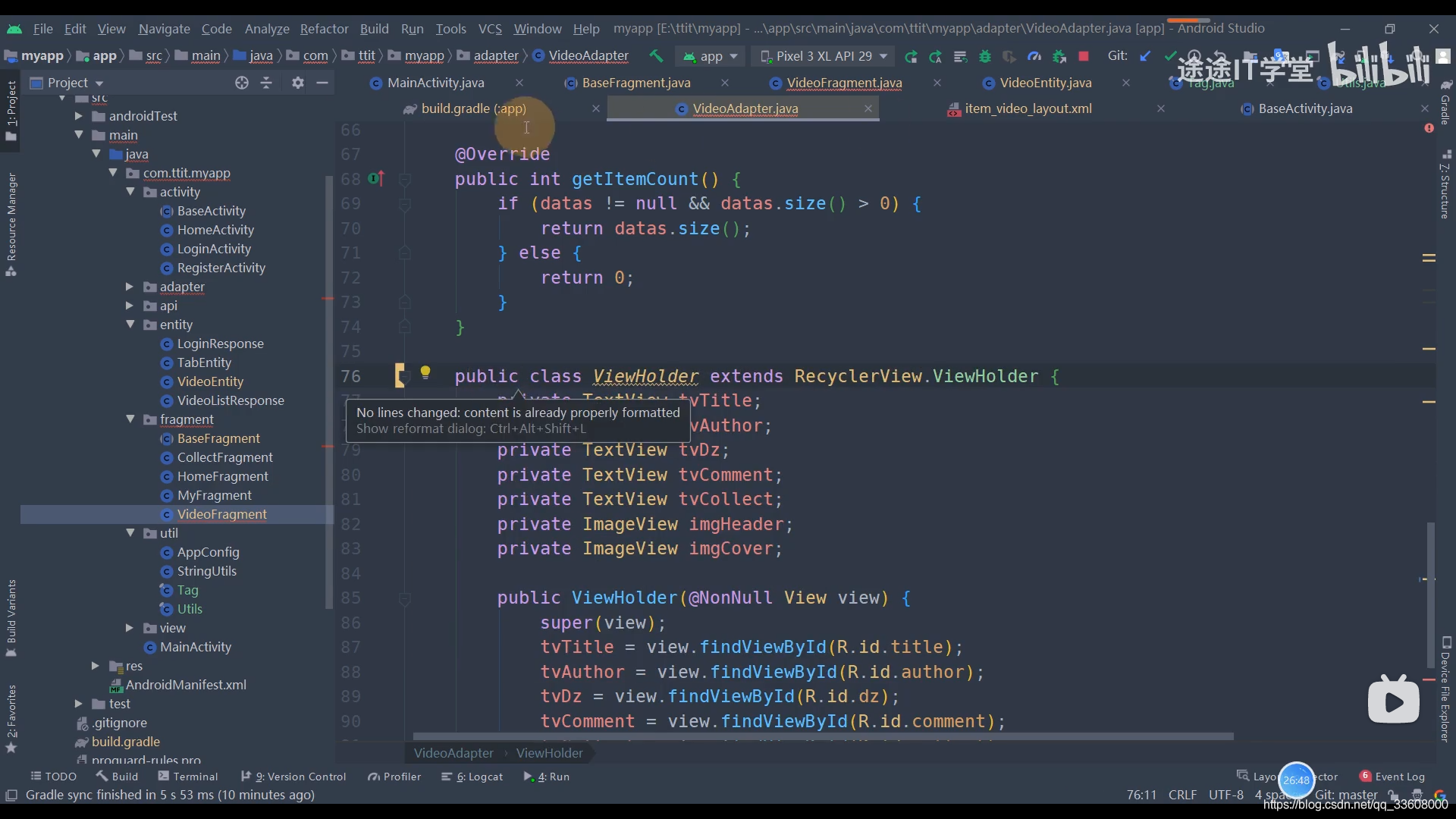Select LoginActivity in project tree
The width and height of the screenshot is (1456, 819).
coord(214,249)
